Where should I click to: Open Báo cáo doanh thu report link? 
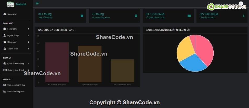click(17, 85)
